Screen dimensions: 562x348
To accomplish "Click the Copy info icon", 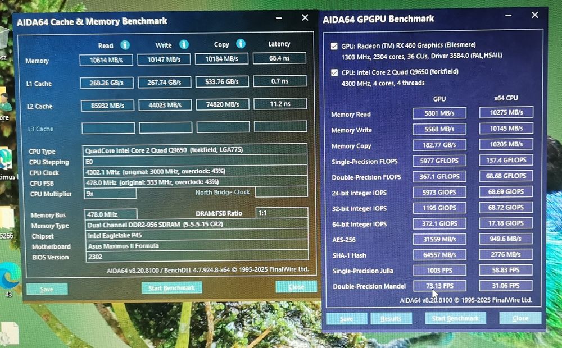I will click(x=241, y=44).
